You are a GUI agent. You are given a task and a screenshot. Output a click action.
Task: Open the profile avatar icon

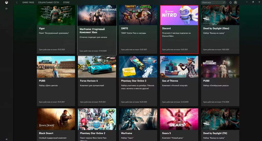235,2
